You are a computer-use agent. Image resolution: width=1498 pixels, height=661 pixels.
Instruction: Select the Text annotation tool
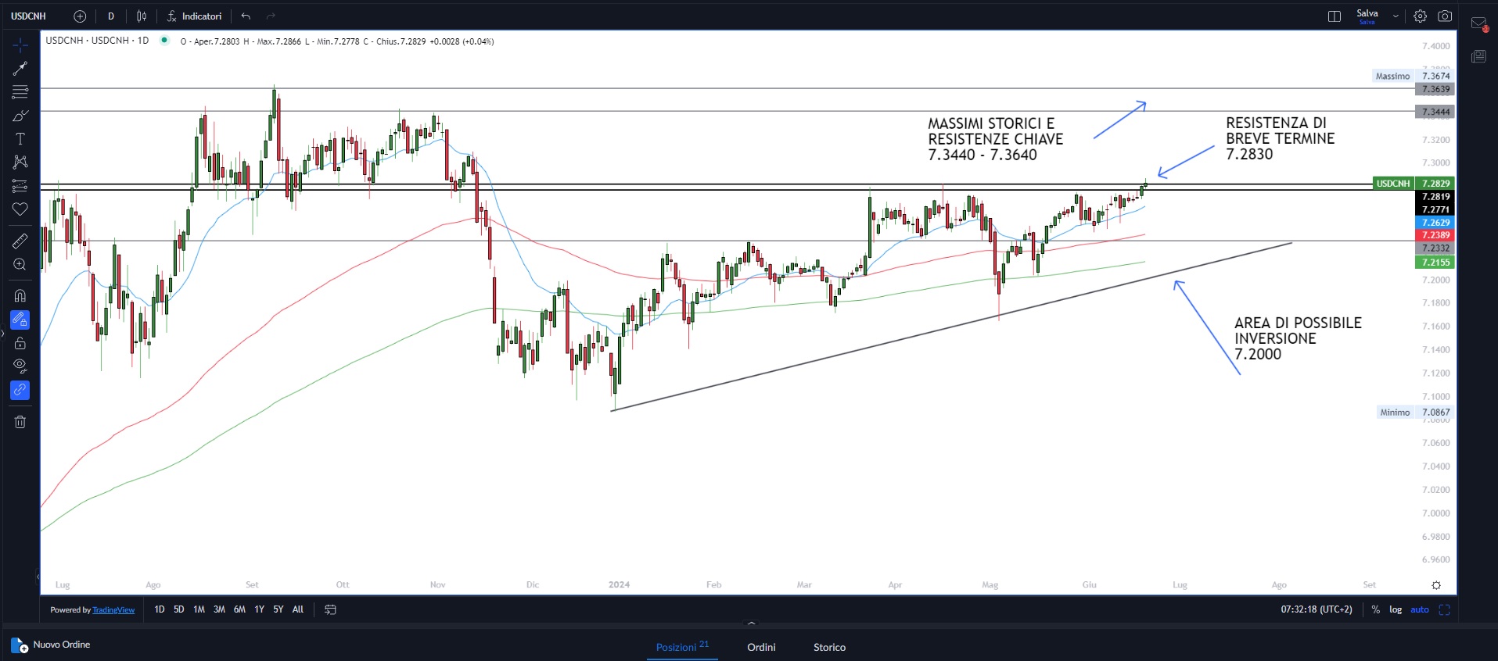20,139
